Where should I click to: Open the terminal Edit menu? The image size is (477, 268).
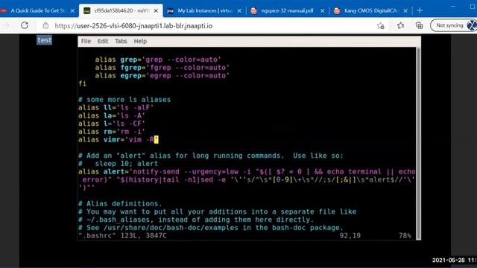[103, 42]
